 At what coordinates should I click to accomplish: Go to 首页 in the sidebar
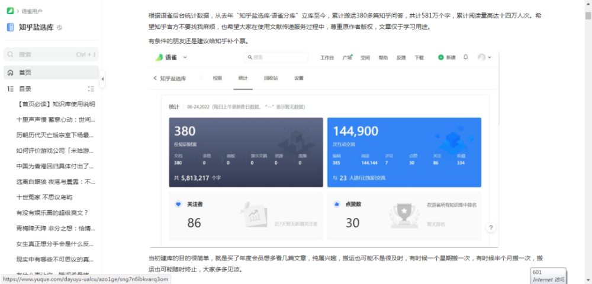[51, 72]
